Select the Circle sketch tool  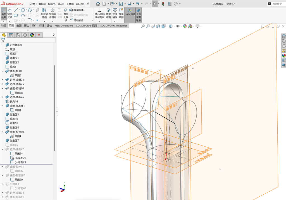coord(23,10)
